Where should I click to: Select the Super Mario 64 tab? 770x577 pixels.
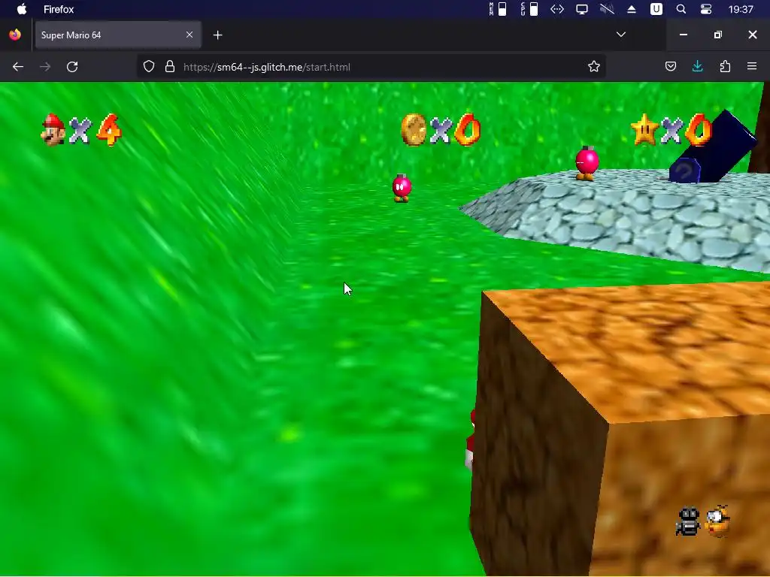click(x=118, y=35)
